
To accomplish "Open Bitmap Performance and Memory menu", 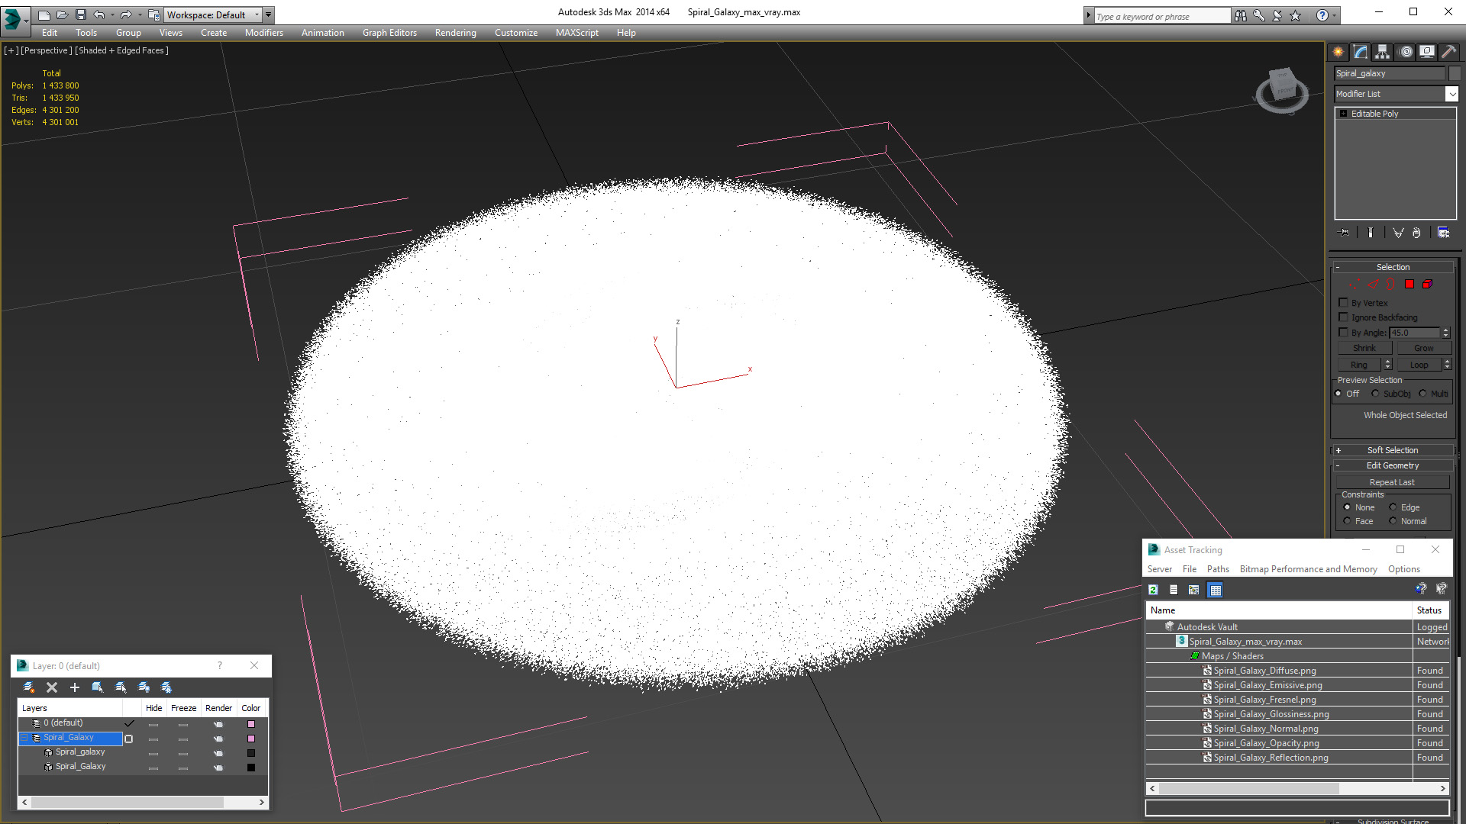I will (1308, 569).
